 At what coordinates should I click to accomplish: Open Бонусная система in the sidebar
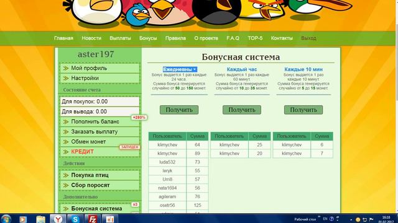click(99, 209)
